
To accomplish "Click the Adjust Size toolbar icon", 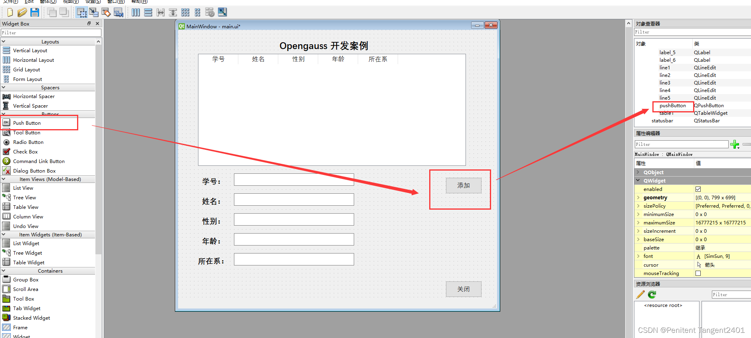I will 222,12.
